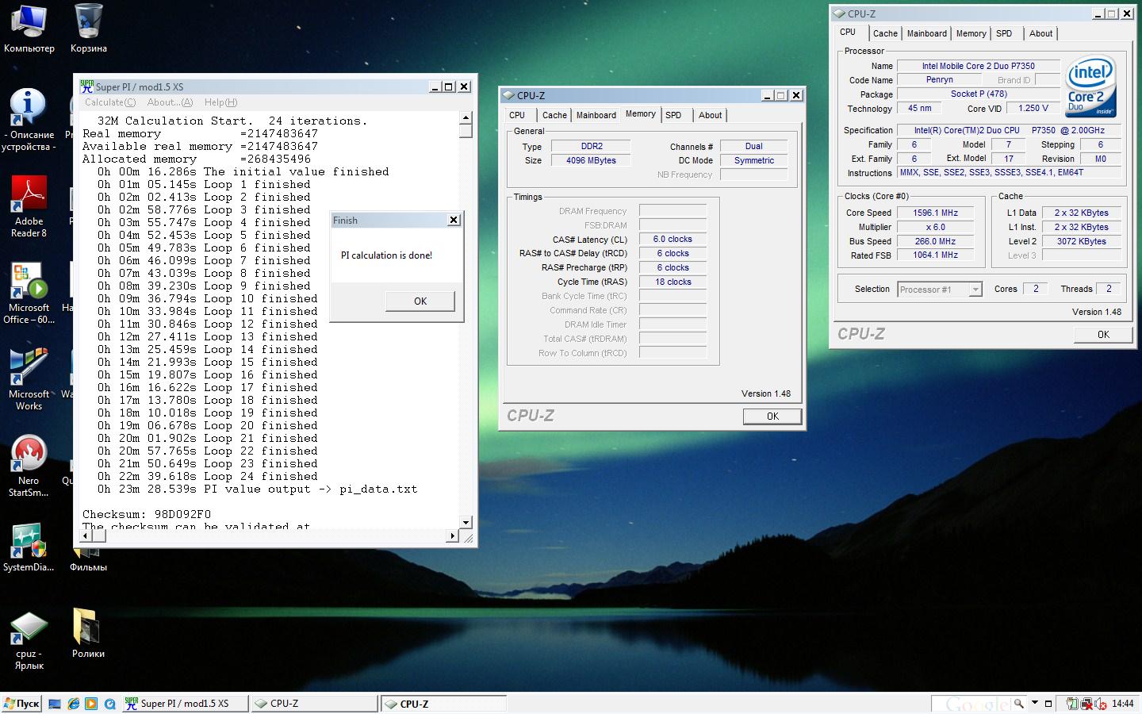Click the Cycle Time value 18 clocks

tap(673, 282)
